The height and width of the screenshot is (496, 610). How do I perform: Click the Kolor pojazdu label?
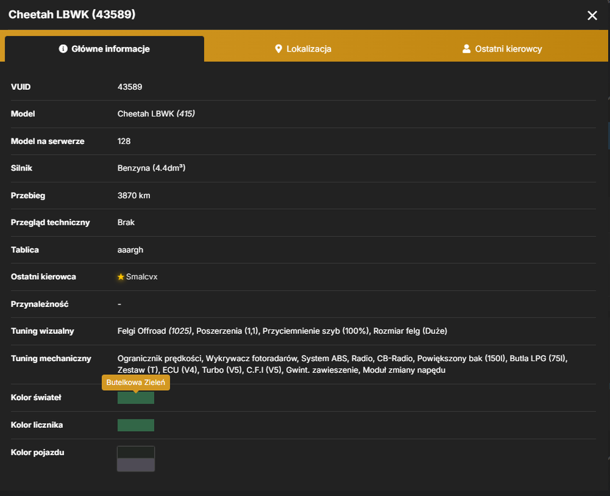coord(38,452)
